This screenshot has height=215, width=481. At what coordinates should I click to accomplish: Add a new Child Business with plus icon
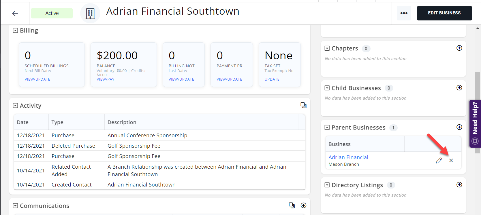459,88
